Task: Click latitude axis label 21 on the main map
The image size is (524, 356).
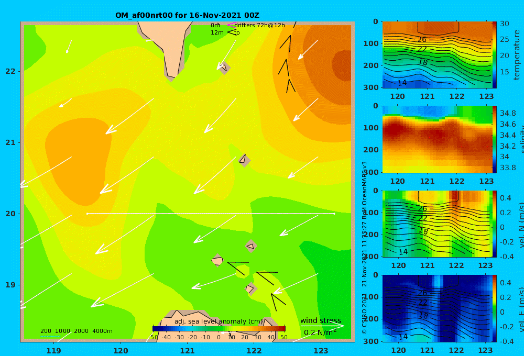Action: 10,142
